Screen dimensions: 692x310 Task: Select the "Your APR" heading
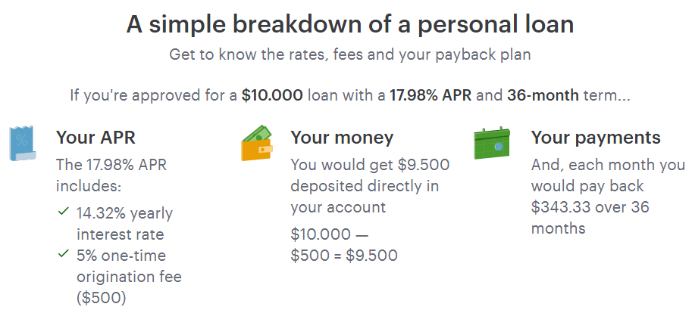[x=96, y=138]
